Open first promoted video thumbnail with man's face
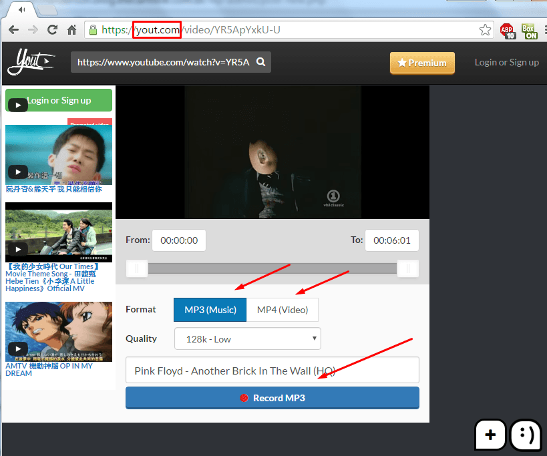The height and width of the screenshot is (456, 547). point(59,155)
